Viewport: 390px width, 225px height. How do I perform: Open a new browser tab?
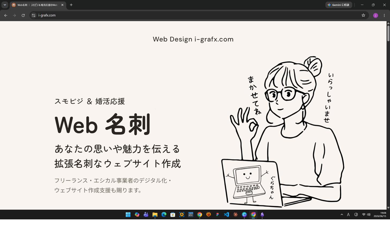[x=71, y=5]
